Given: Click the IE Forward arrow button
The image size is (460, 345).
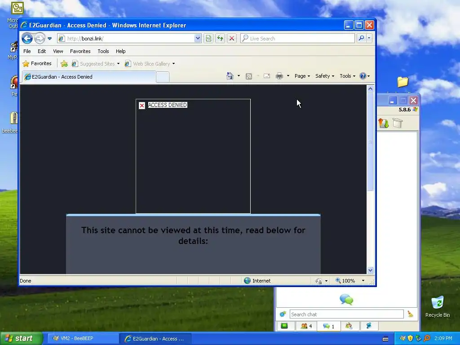Looking at the screenshot, I should point(40,38).
